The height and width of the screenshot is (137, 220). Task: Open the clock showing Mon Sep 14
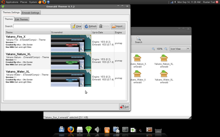point(189,2)
